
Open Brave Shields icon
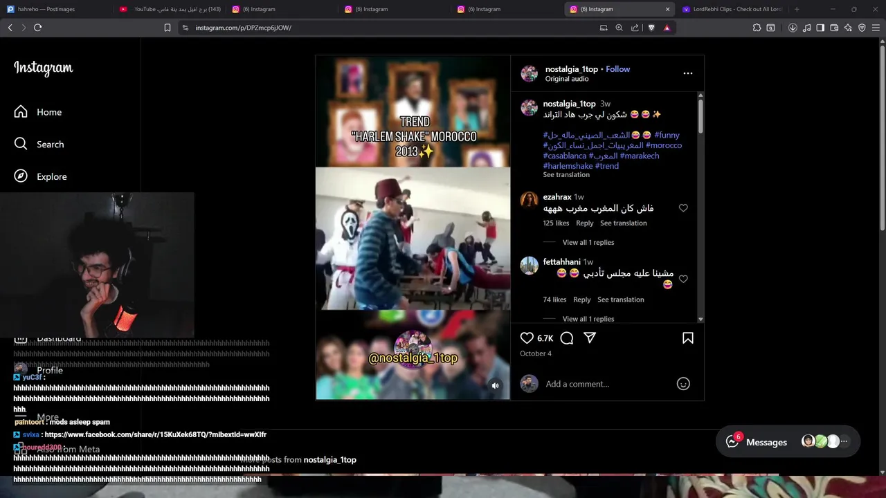pos(651,28)
